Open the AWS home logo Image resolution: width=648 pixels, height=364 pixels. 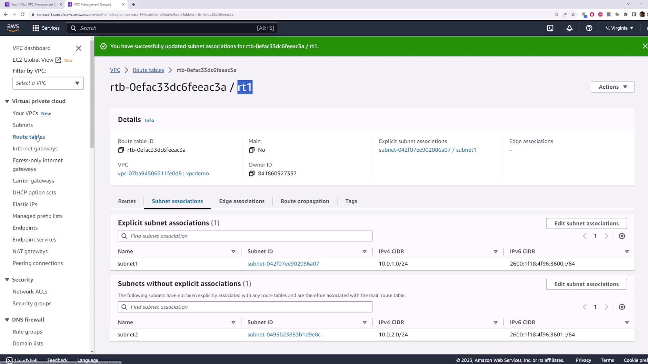[13, 28]
